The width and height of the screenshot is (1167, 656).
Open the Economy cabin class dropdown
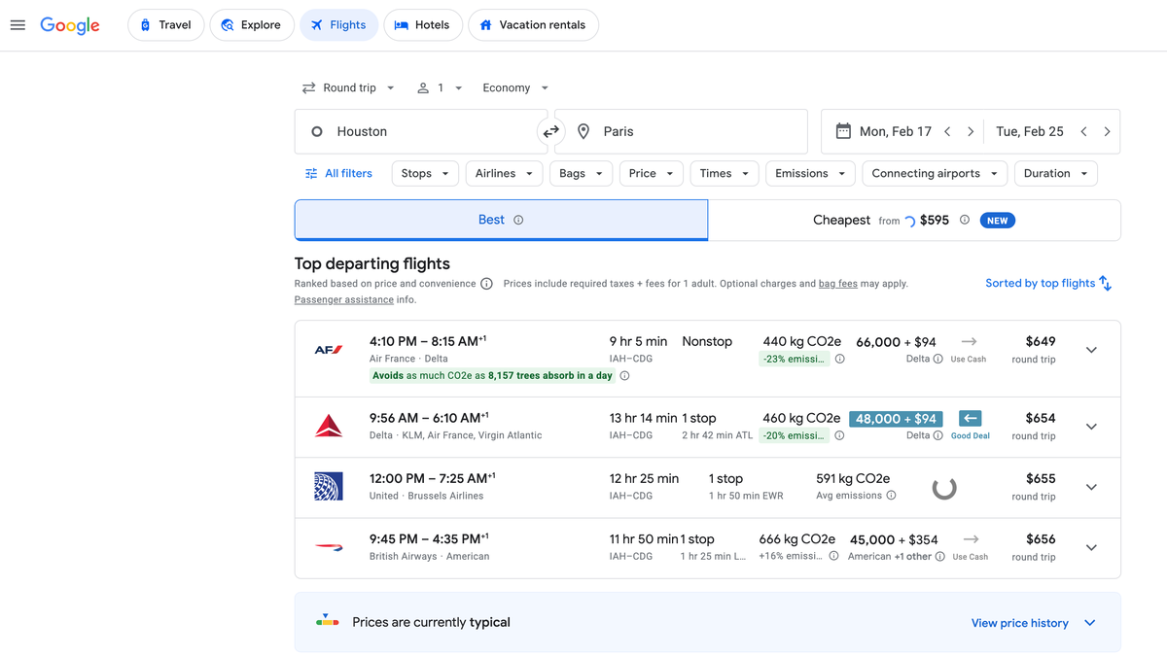(x=513, y=87)
